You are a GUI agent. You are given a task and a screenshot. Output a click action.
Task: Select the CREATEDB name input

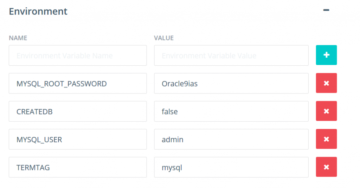78,111
